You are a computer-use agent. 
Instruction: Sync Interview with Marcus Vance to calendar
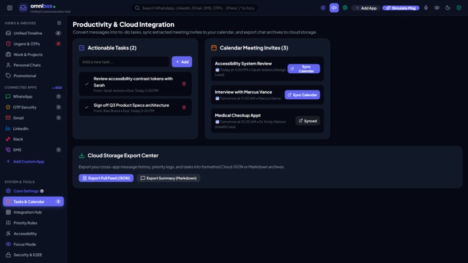[302, 95]
